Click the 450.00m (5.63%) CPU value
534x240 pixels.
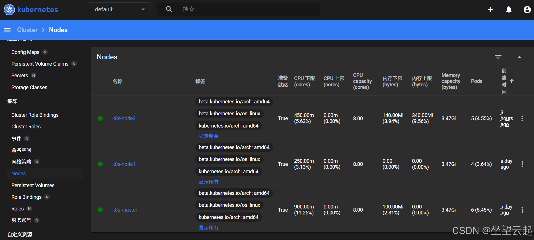tap(304, 118)
